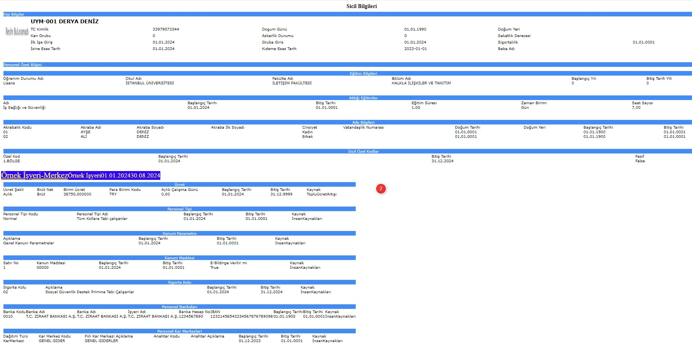The image size is (692, 344).
Task: Click the Vatandaşlık Numarası column label
Action: click(x=363, y=128)
